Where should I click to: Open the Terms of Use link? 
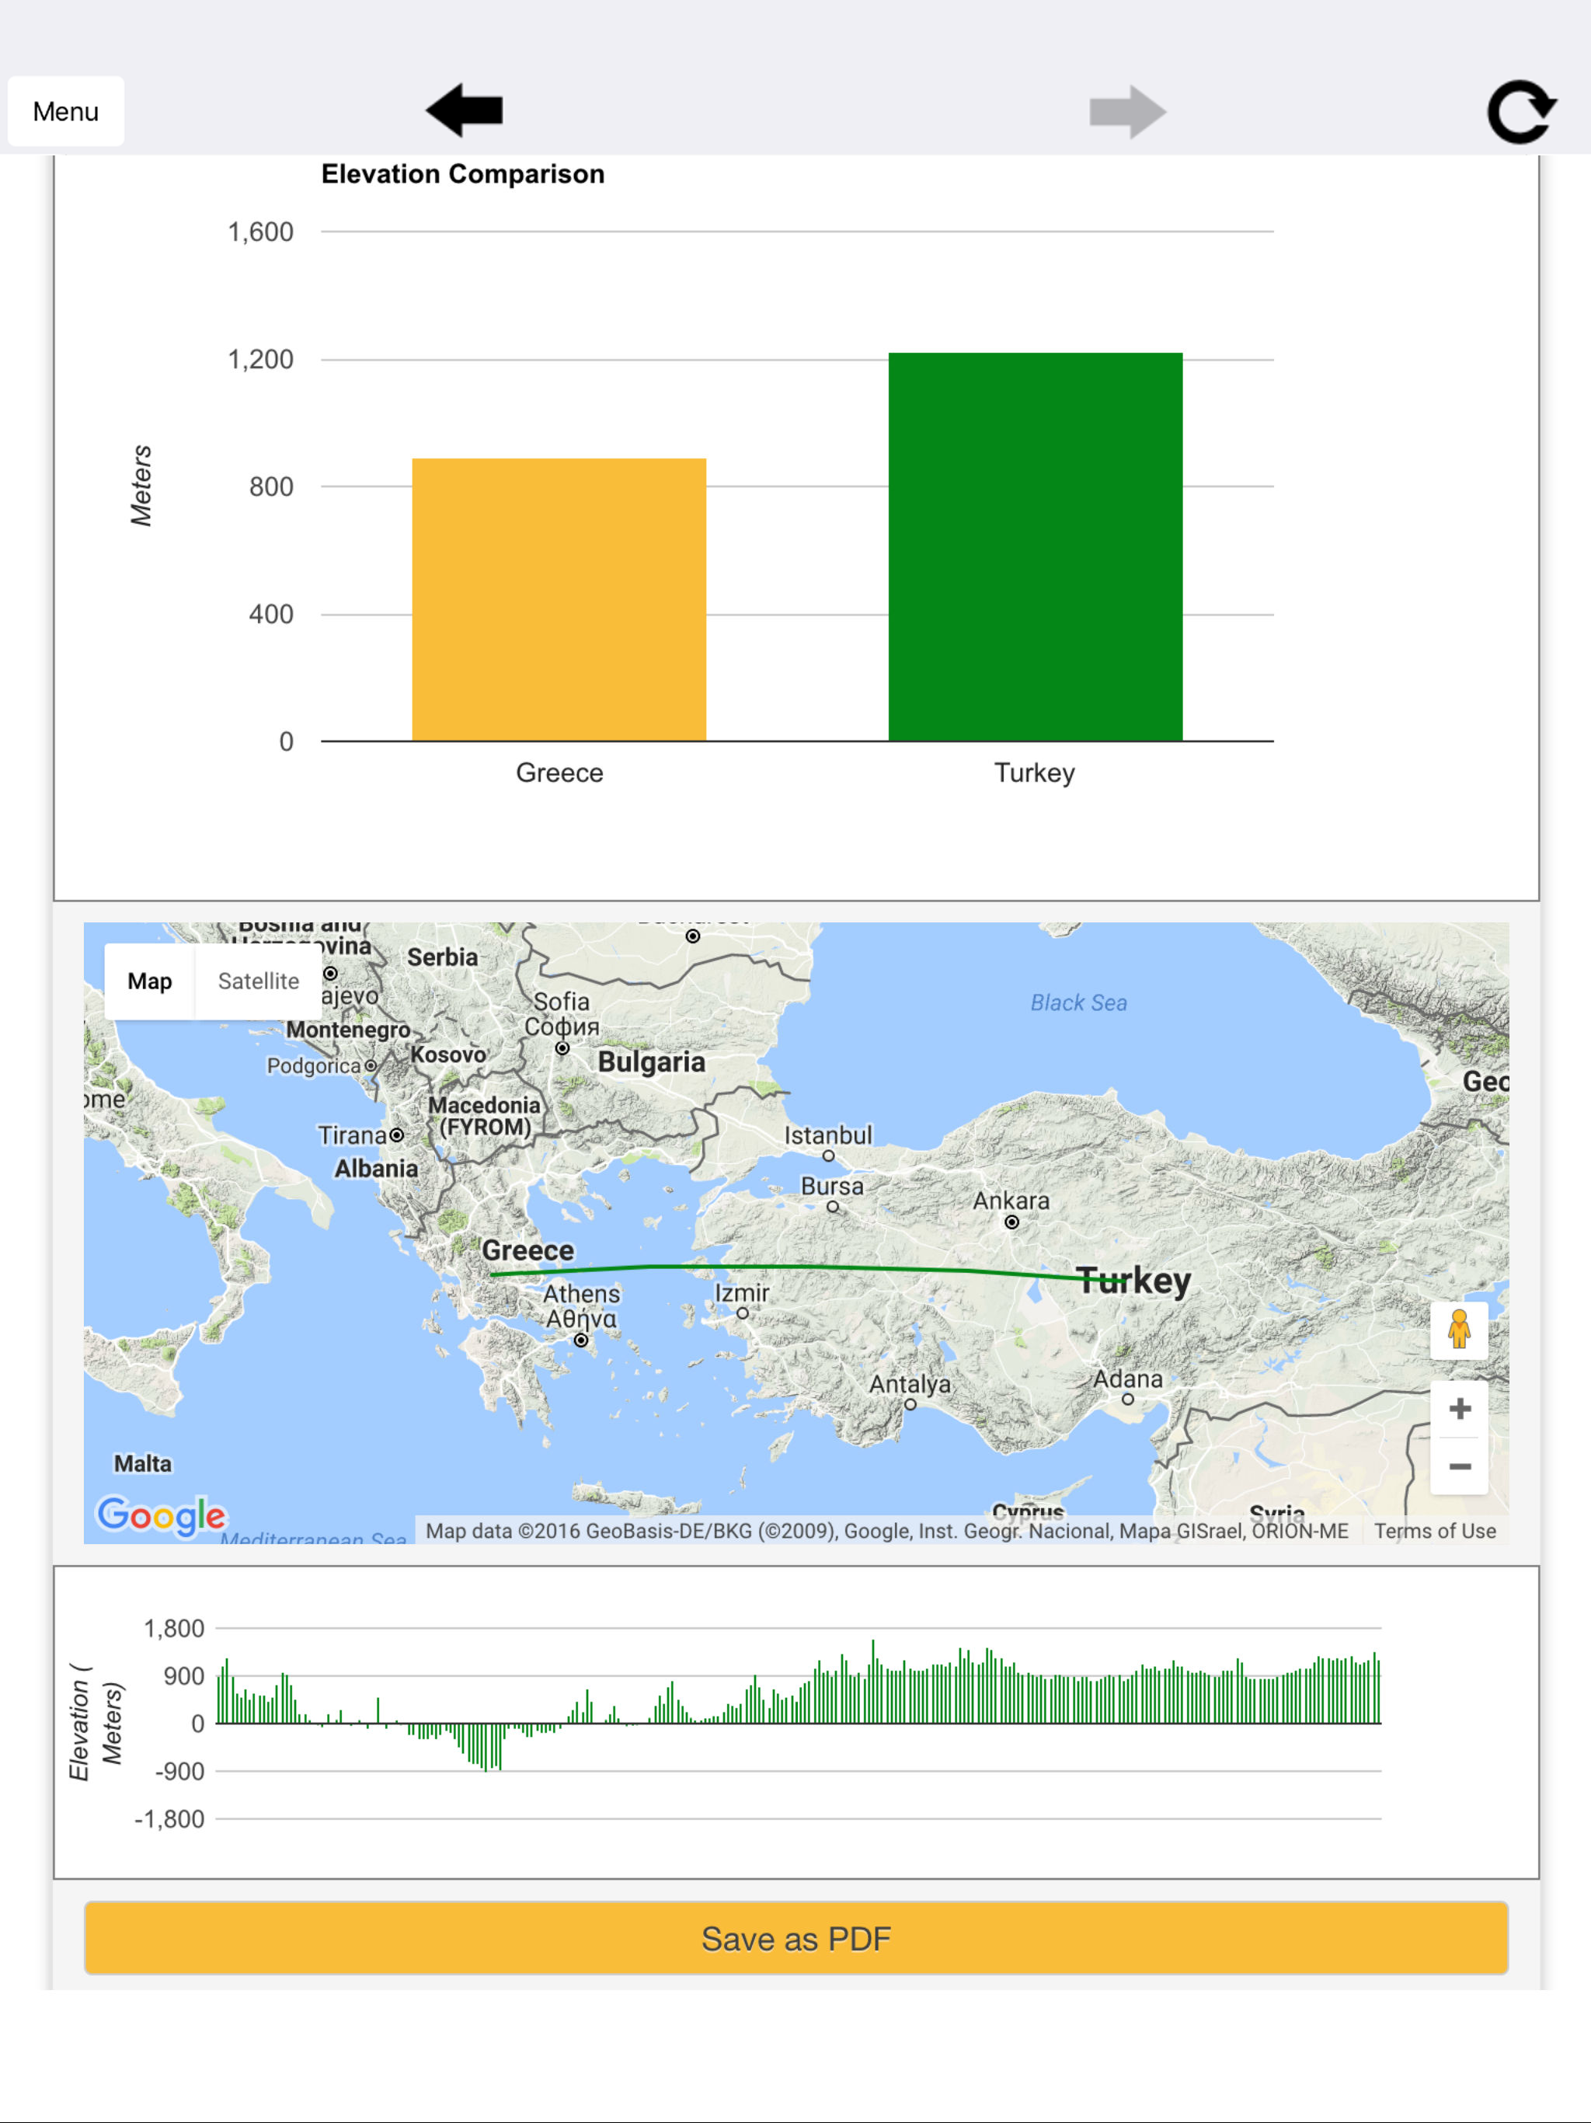click(x=1435, y=1531)
